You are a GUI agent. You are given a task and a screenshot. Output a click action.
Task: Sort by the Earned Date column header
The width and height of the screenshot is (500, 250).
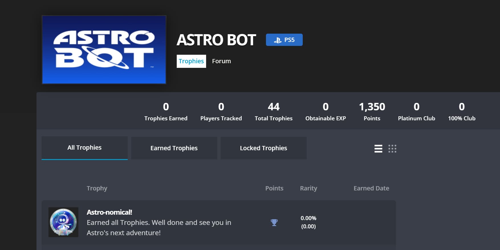371,188
